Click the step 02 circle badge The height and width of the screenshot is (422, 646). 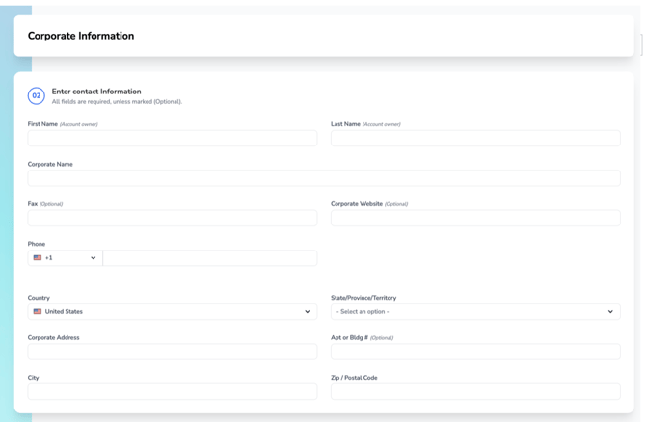(x=37, y=96)
